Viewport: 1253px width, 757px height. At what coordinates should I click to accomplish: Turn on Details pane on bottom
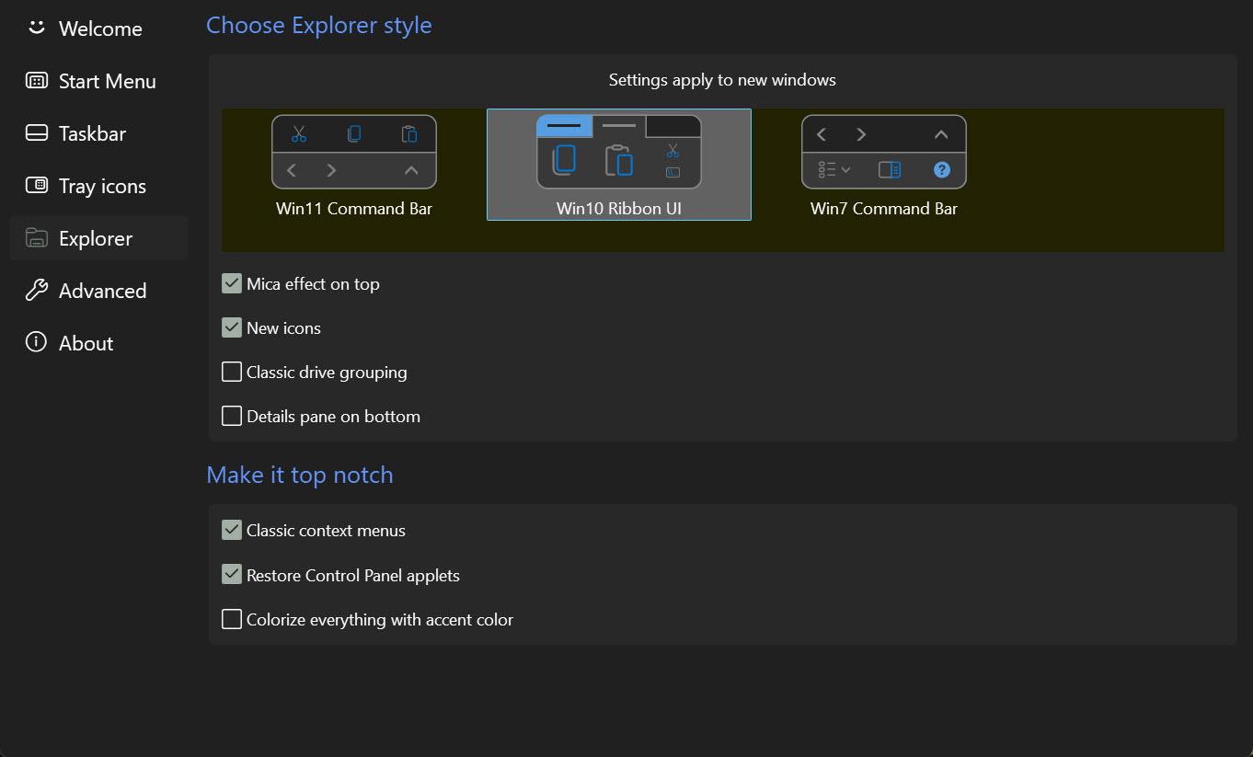point(232,416)
